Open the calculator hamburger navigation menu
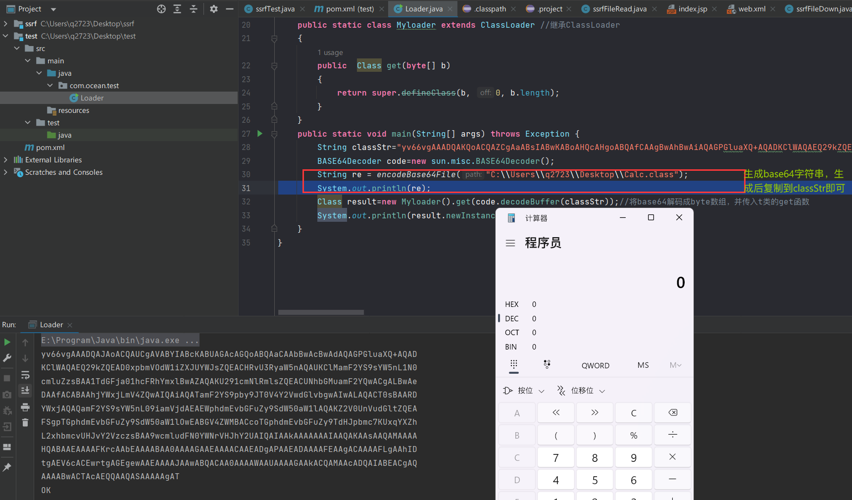 click(x=510, y=243)
